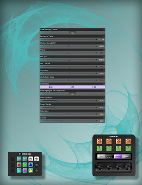Image resolution: width=142 pixels, height=185 pixels.
Task: Click the last green question-mark key
Action: point(128,148)
